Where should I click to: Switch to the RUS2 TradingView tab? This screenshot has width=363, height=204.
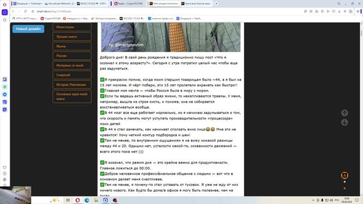point(92,4)
